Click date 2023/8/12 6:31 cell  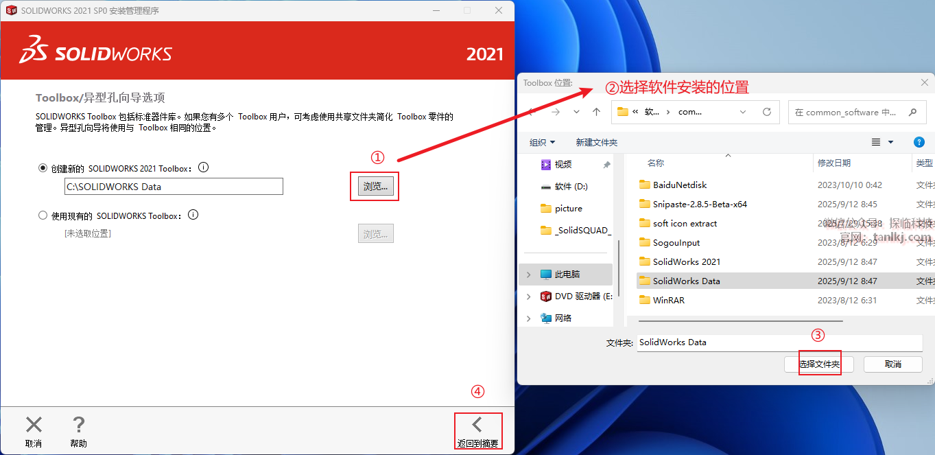click(x=847, y=300)
